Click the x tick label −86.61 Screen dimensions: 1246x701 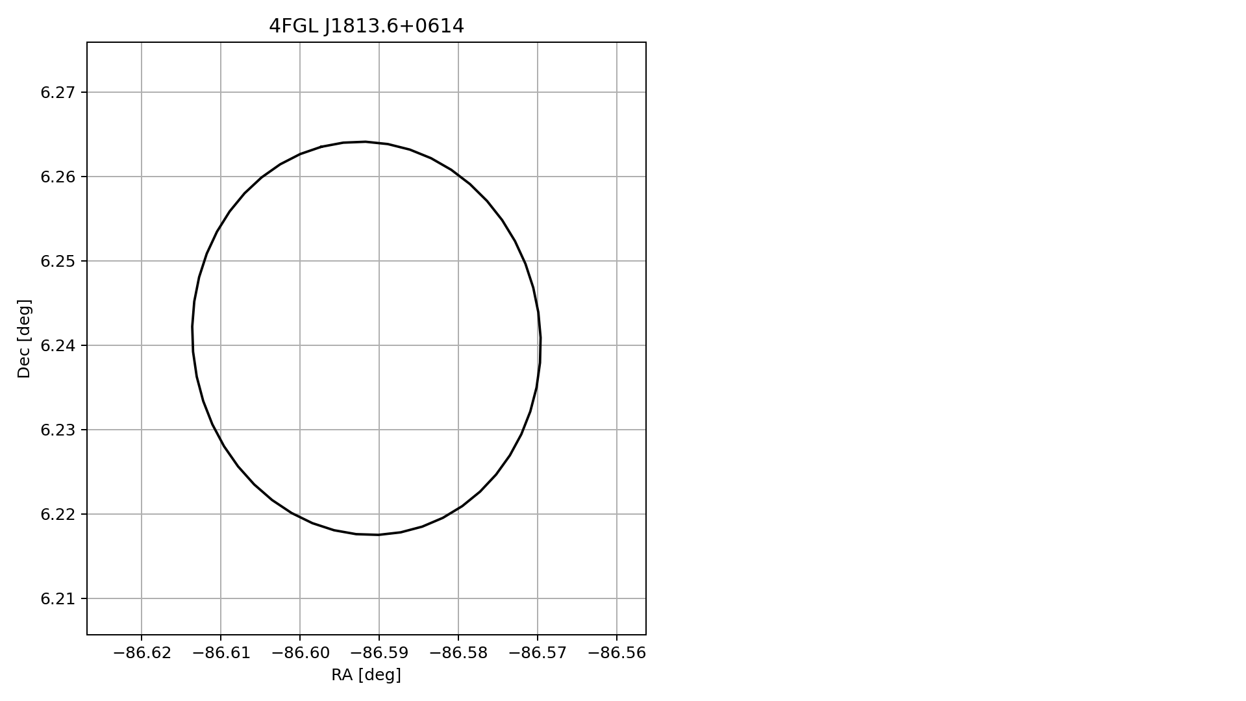coord(221,653)
